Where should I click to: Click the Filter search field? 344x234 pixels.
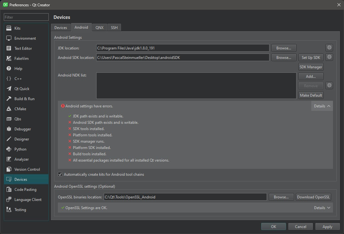tap(26, 17)
